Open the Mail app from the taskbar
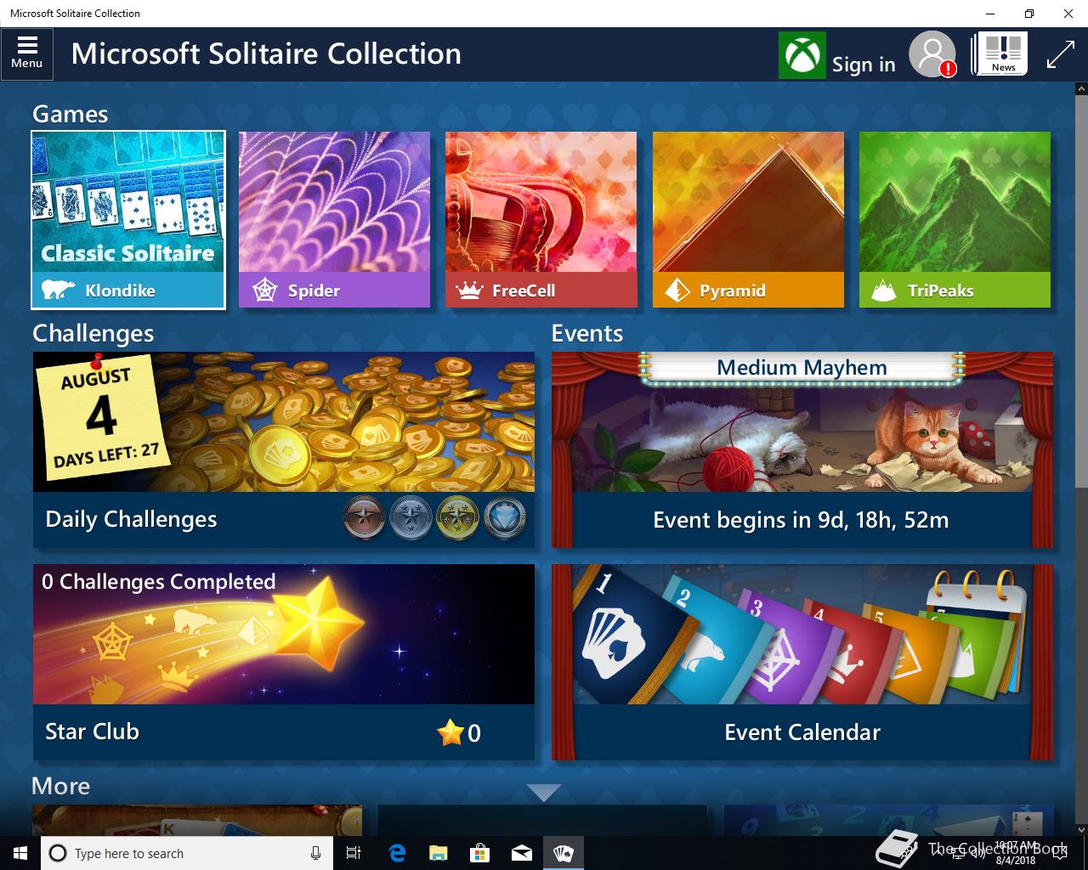Screen dimensions: 1088x870 tap(522, 853)
